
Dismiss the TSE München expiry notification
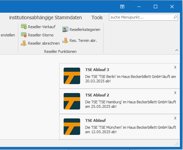click(x=175, y=118)
